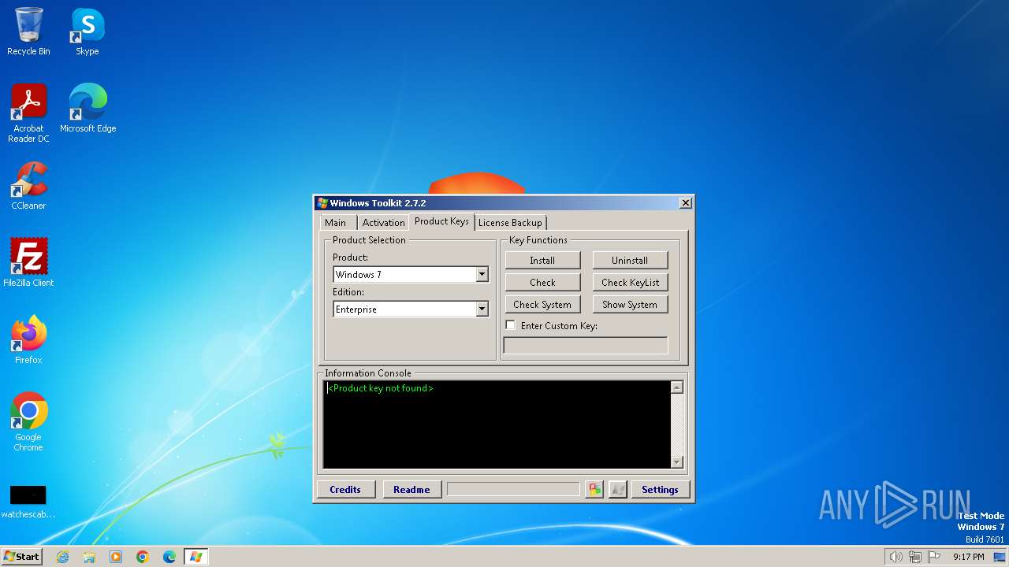Screen dimensions: 1009x567
Task: Open CCleaner desktop shortcut
Action: pos(28,185)
